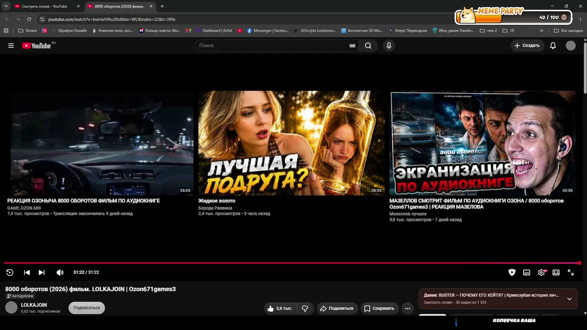Viewport: 587px width, 330px height.
Task: Visit the Мазеллов лучшее channel
Action: [408, 214]
